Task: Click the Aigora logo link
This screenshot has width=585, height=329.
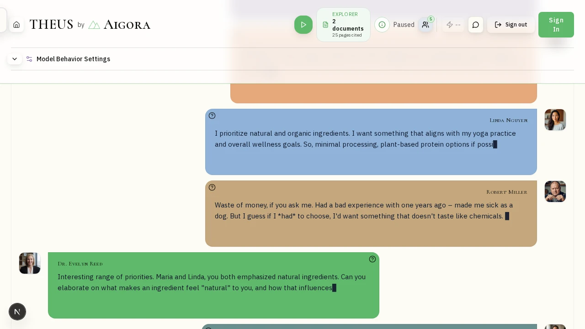Action: (x=119, y=25)
